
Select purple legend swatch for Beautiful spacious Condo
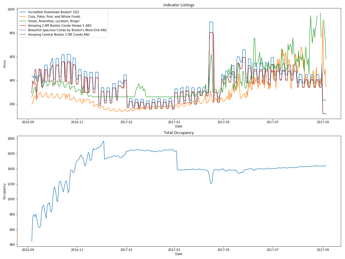[x=23, y=30]
